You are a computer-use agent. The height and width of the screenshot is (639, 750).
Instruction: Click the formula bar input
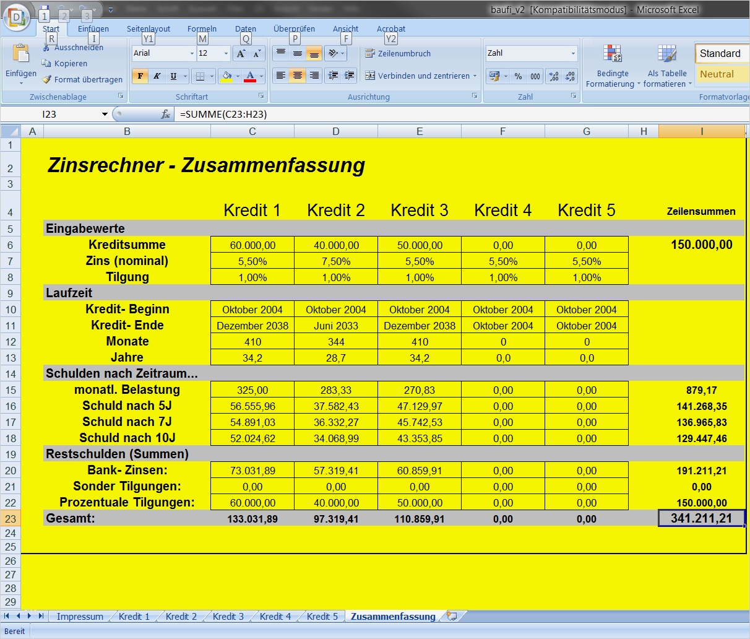(x=461, y=114)
